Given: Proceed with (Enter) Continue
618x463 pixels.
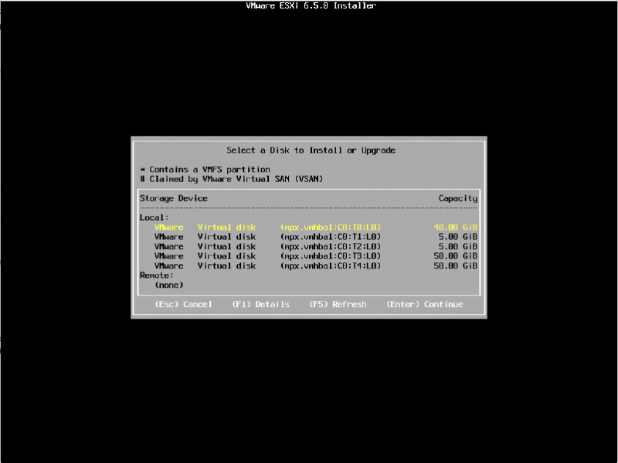Looking at the screenshot, I should (x=424, y=304).
